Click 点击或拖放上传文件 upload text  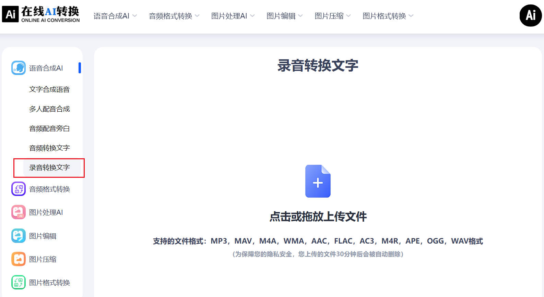tap(318, 216)
